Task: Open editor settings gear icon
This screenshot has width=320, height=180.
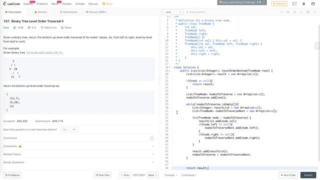Action: point(308,12)
